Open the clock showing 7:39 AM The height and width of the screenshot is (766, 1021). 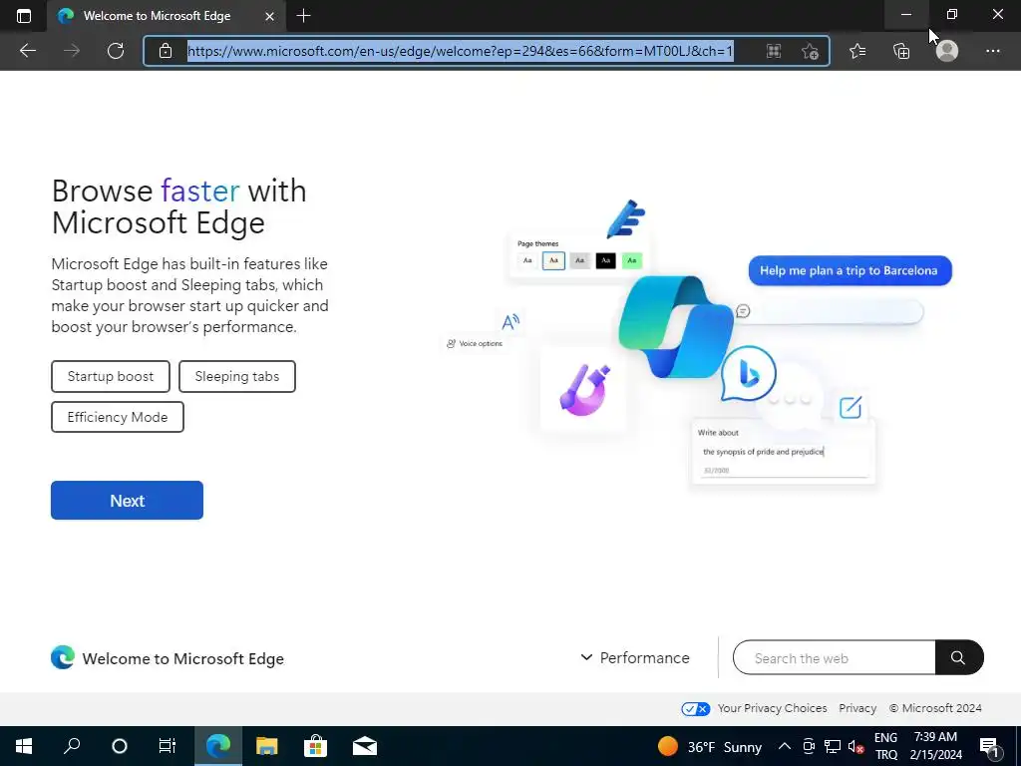[935, 746]
